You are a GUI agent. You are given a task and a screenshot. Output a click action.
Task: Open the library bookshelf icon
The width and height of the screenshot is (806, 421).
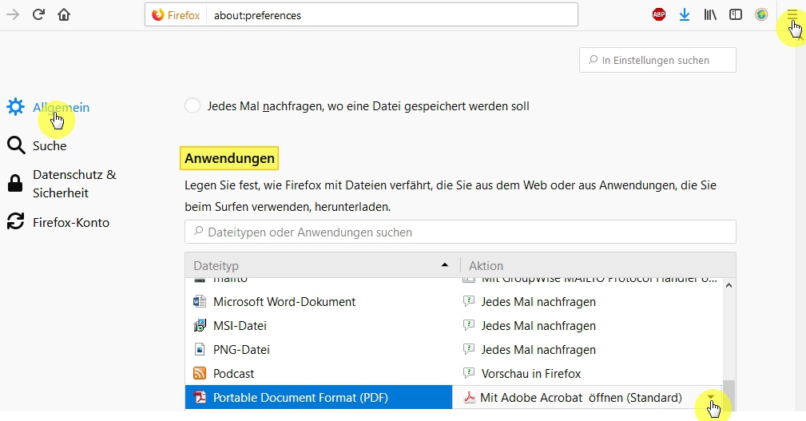pyautogui.click(x=710, y=14)
